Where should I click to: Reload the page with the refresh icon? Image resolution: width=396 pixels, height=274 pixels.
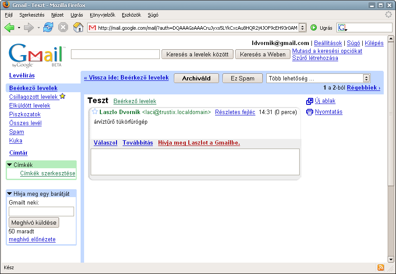click(48, 27)
